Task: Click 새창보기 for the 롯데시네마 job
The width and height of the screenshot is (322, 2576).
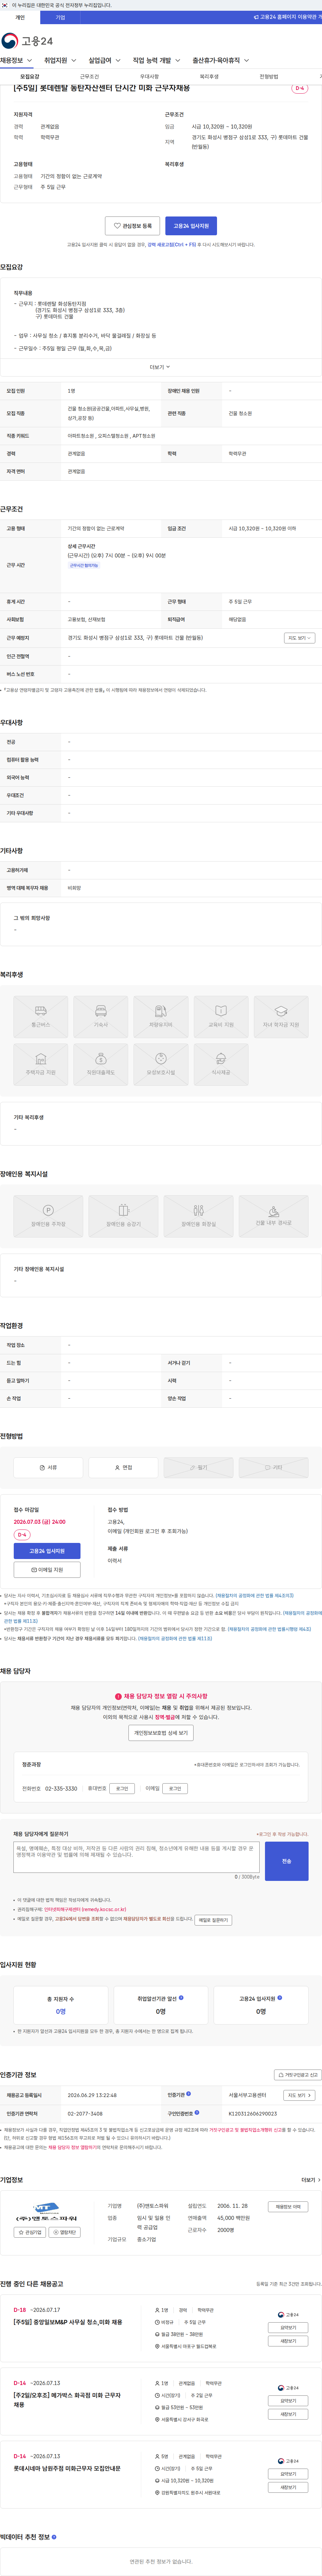Action: (288, 2487)
